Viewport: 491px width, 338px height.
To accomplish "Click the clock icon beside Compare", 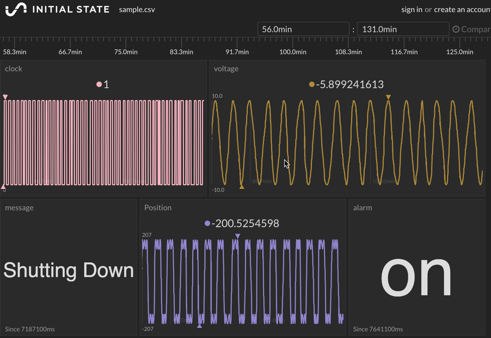I will point(456,29).
